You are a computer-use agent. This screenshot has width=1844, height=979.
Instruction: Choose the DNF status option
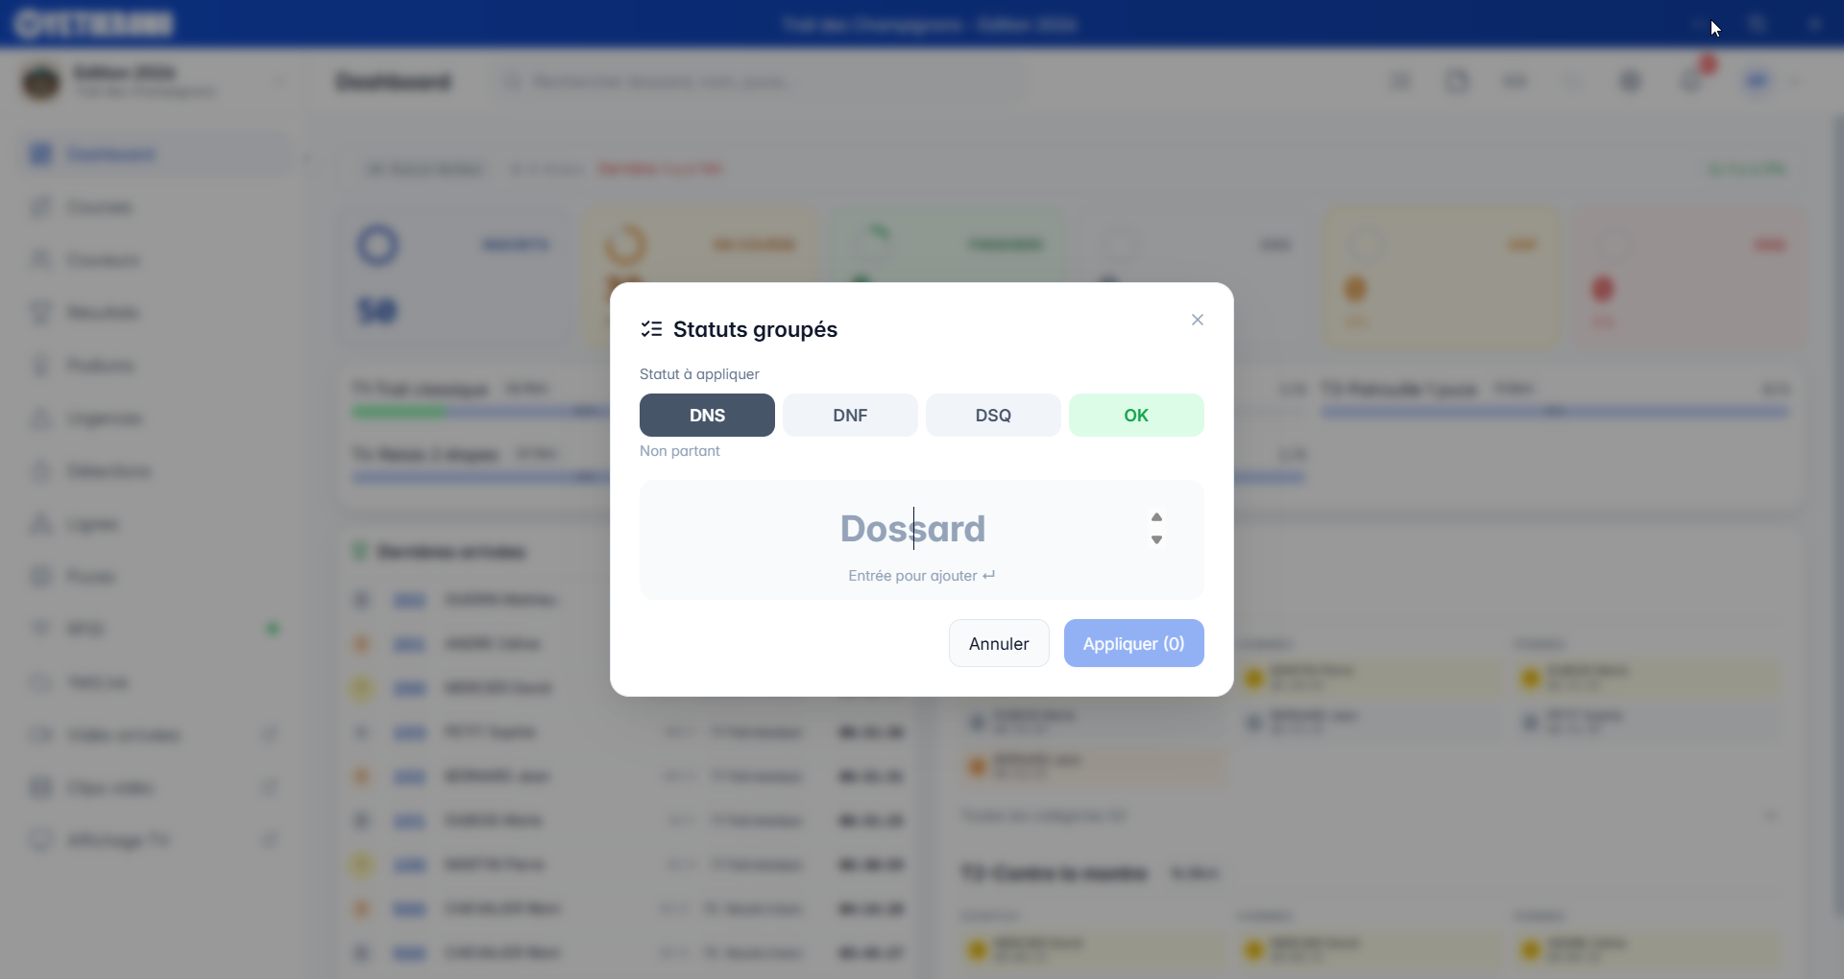pyautogui.click(x=850, y=416)
